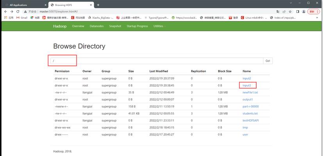This screenshot has width=323, height=156.
Task: Click the Last Modified column header
Action: tap(159, 71)
